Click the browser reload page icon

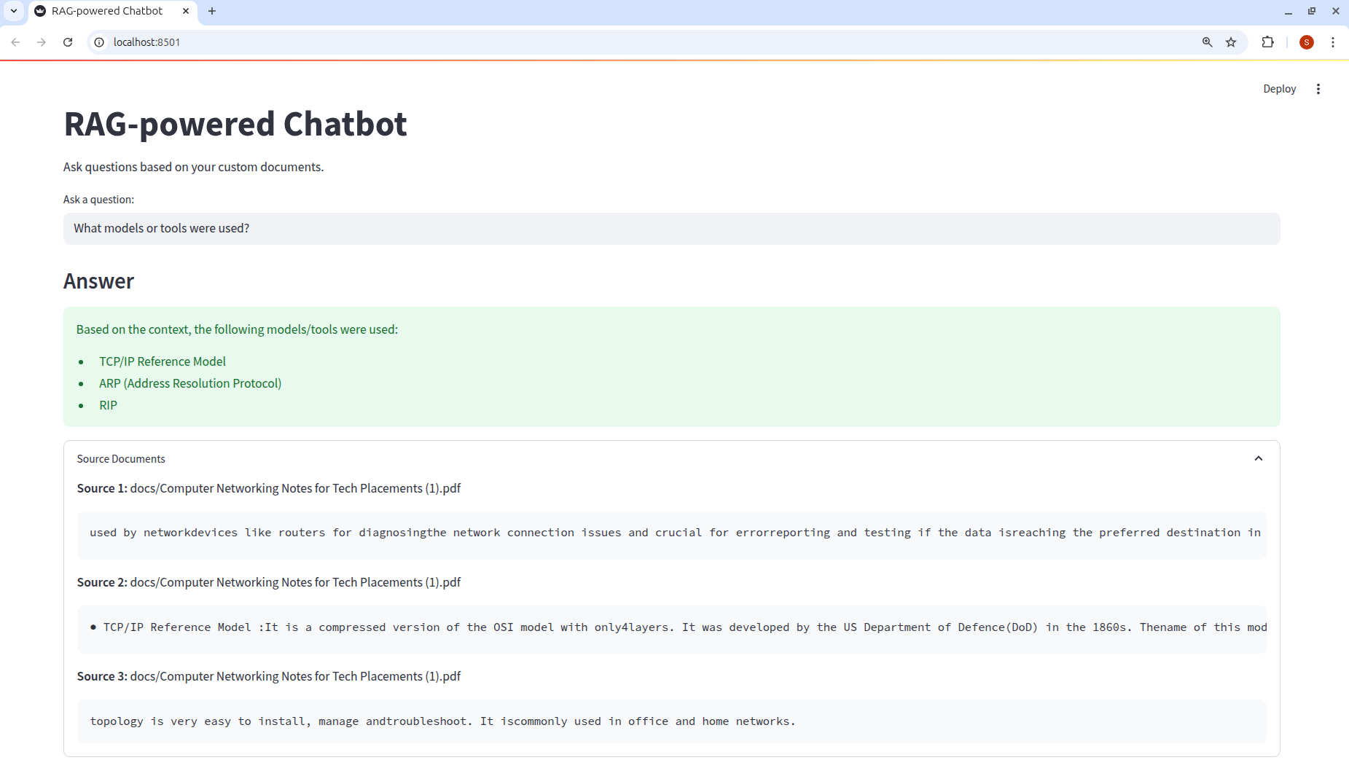coord(68,42)
